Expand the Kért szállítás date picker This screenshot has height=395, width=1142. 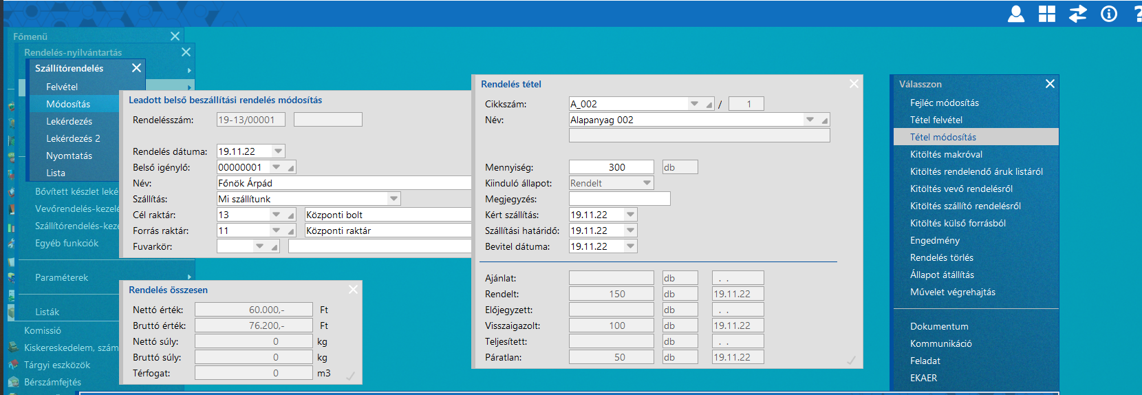pos(630,215)
